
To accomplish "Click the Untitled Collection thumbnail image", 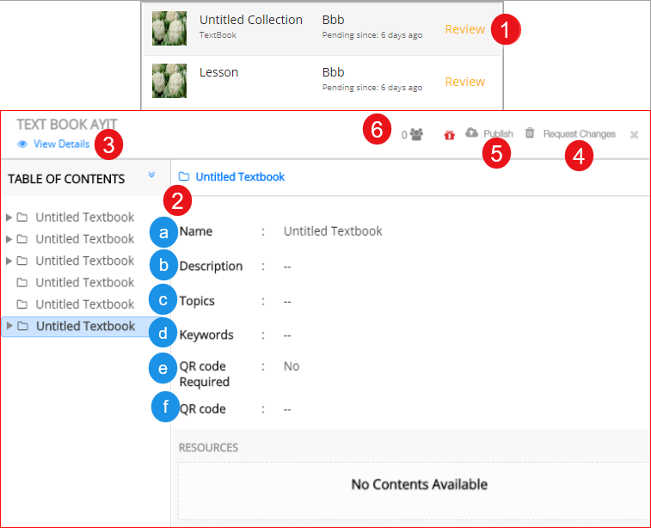I will (169, 28).
